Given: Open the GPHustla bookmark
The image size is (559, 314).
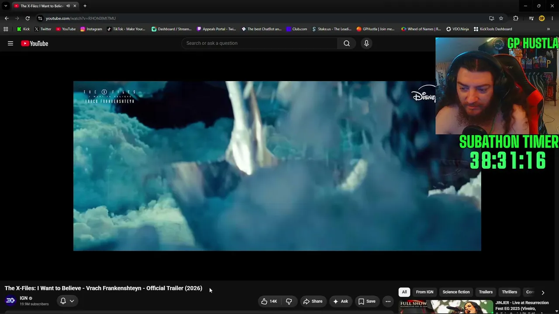Looking at the screenshot, I should 375,29.
